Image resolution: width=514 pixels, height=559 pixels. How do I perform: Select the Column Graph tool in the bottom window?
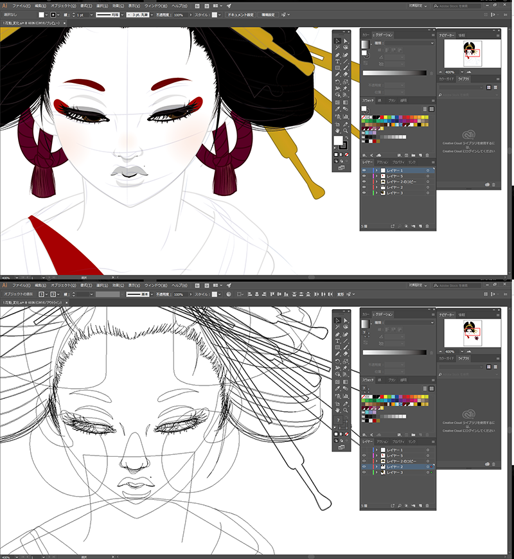346,396
